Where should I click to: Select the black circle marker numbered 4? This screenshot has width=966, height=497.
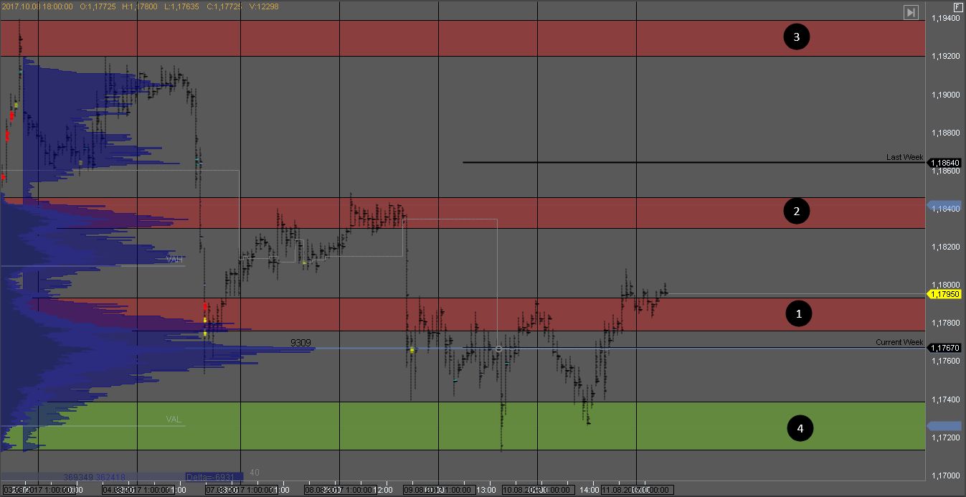point(800,429)
